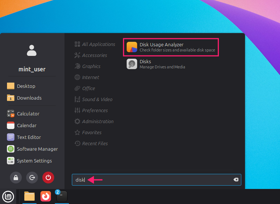Select Preferences category

tap(91, 111)
